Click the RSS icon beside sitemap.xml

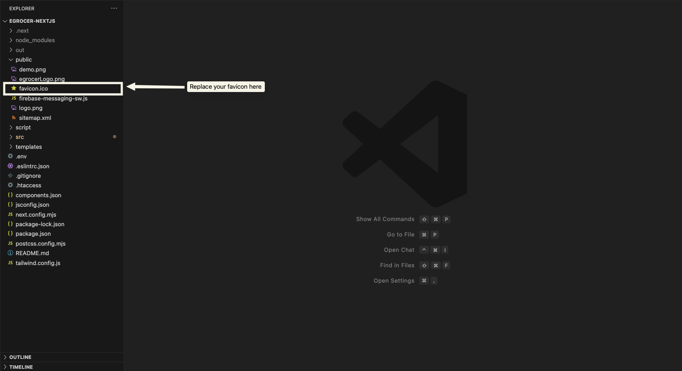point(14,118)
